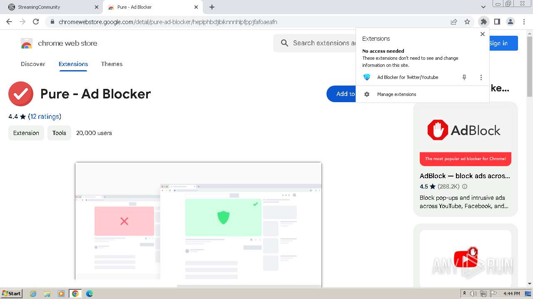Close the Extensions popup
The width and height of the screenshot is (533, 299).
tap(483, 34)
